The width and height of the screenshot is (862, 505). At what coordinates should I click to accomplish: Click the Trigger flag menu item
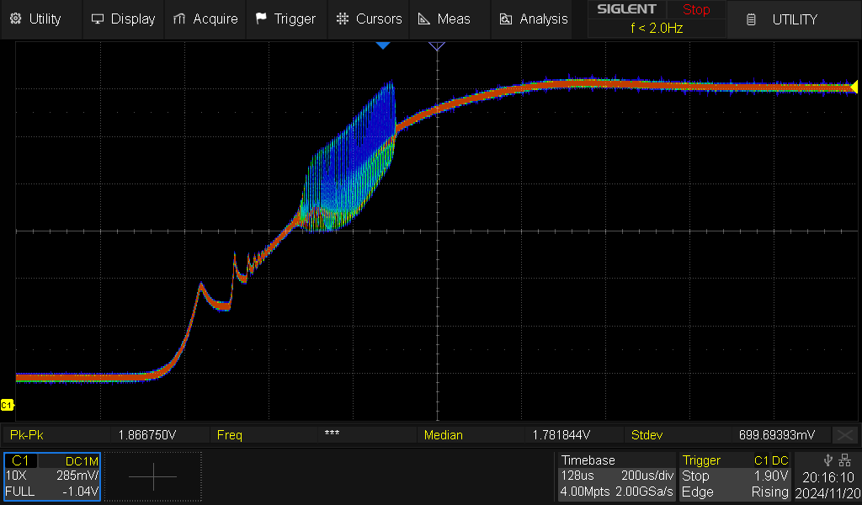click(285, 19)
